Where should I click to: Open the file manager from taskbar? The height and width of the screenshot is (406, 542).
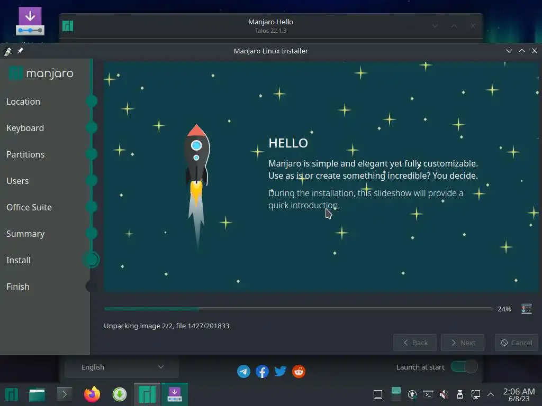37,394
